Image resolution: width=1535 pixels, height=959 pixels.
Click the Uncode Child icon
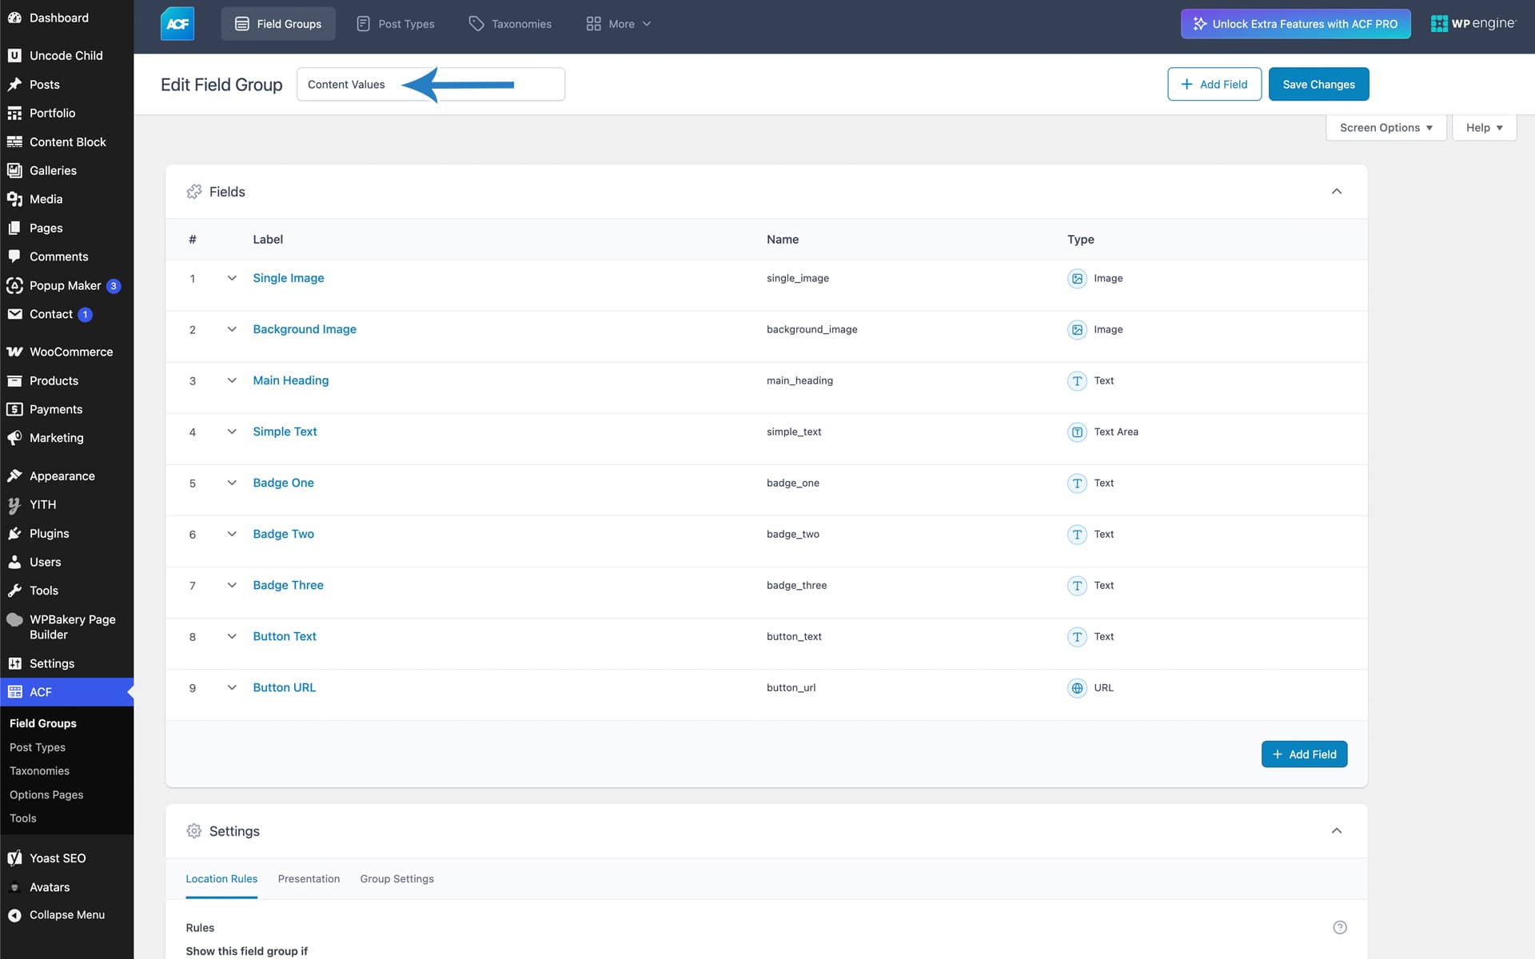click(14, 55)
